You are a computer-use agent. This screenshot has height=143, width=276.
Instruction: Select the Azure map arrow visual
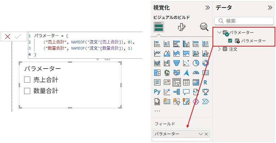pyautogui.click(x=186, y=73)
